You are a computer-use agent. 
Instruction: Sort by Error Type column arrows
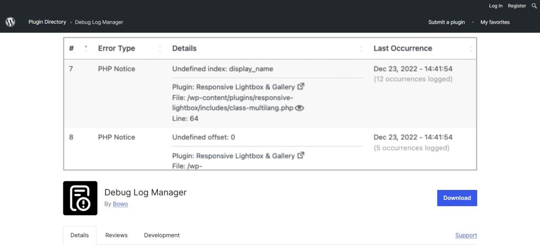click(x=160, y=48)
